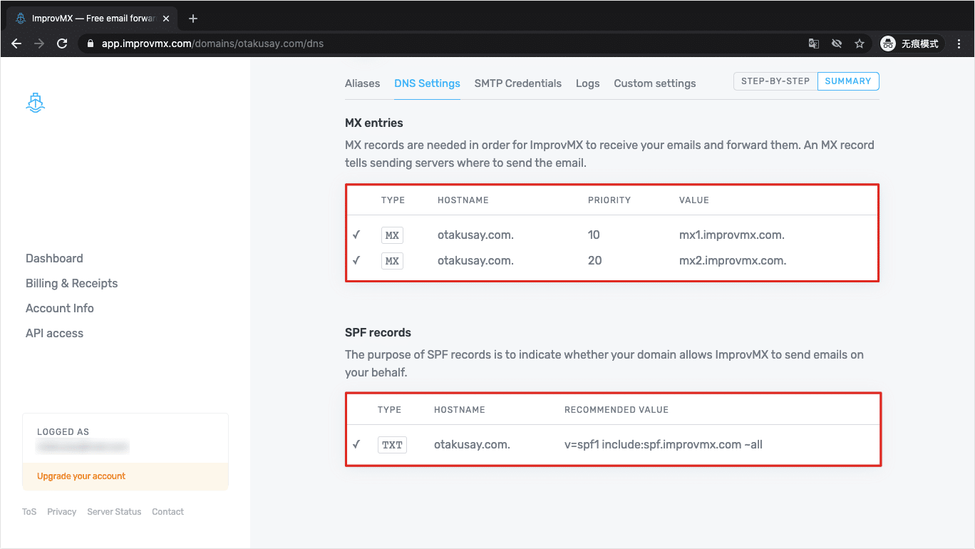This screenshot has width=975, height=549.
Task: Open Billing & Receipts page
Action: click(72, 283)
